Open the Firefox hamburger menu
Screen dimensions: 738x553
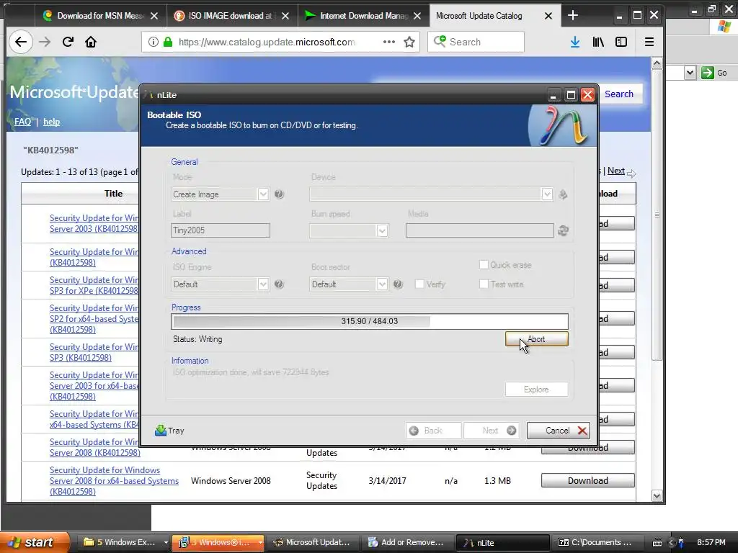pyautogui.click(x=649, y=42)
